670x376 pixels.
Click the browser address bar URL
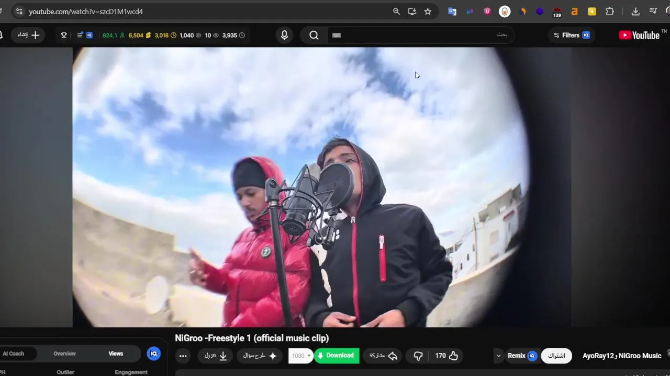[86, 11]
